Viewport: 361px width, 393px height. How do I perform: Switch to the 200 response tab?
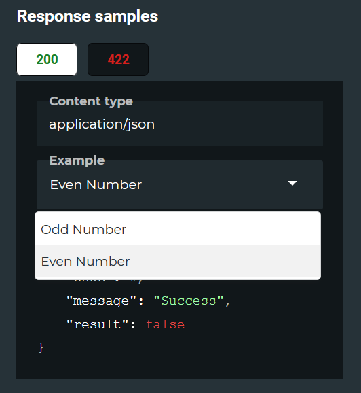(47, 59)
